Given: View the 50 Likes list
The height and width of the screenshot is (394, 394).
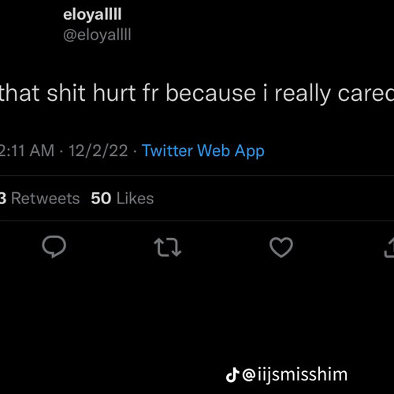Looking at the screenshot, I should [122, 199].
